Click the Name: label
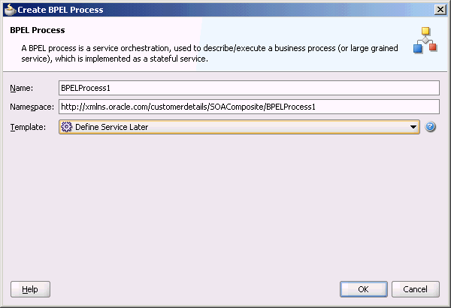This screenshot has height=308, width=451. (x=22, y=88)
